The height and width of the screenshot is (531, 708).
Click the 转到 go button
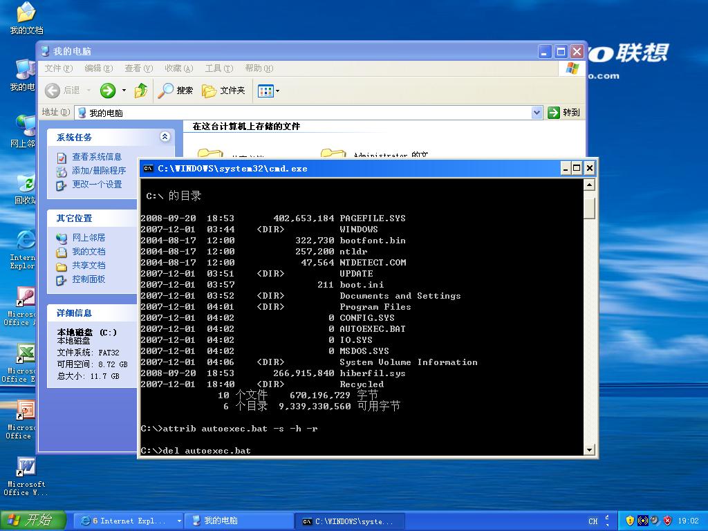[563, 113]
